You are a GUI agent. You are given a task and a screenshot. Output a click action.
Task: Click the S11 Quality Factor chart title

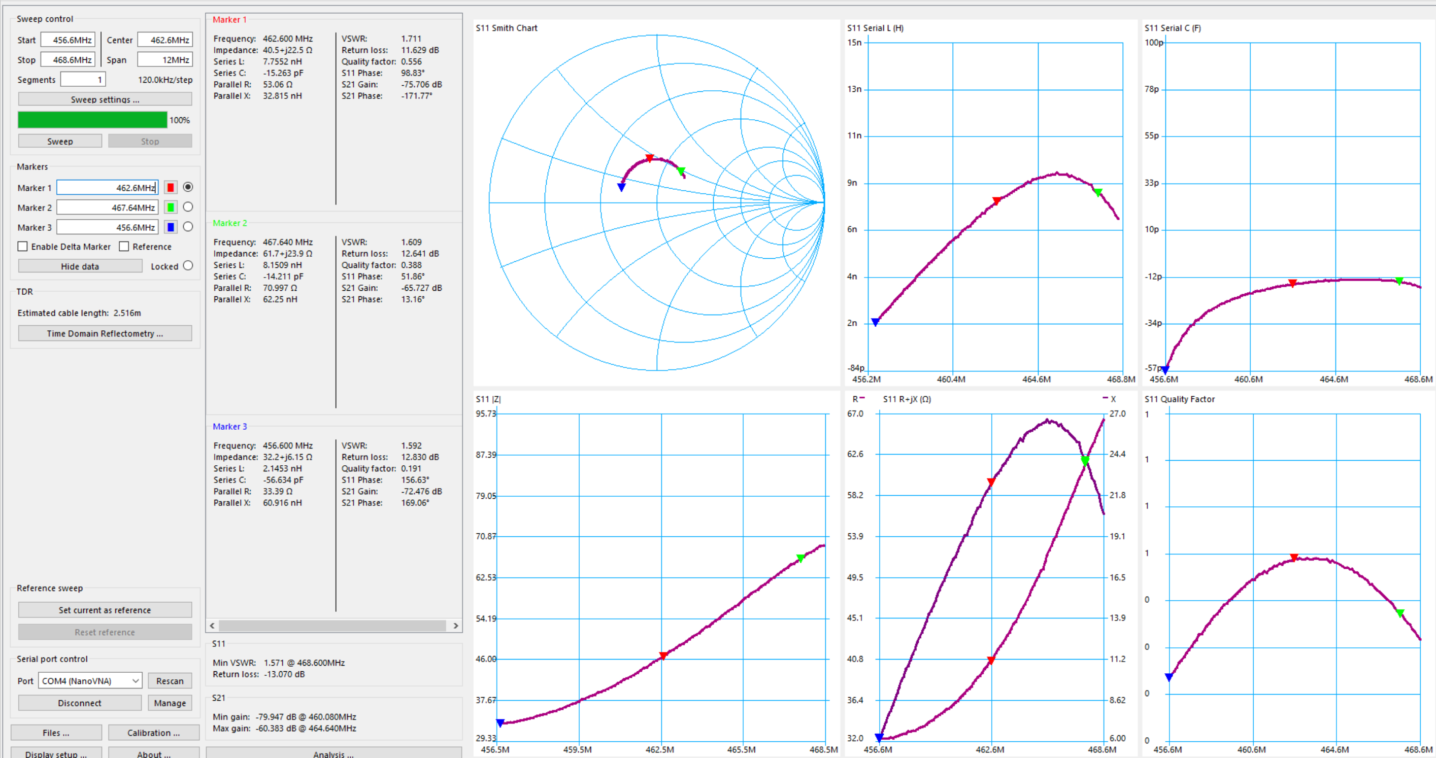click(1180, 399)
